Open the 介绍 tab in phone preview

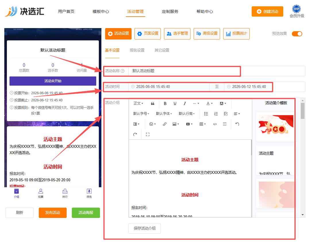(x=16, y=193)
